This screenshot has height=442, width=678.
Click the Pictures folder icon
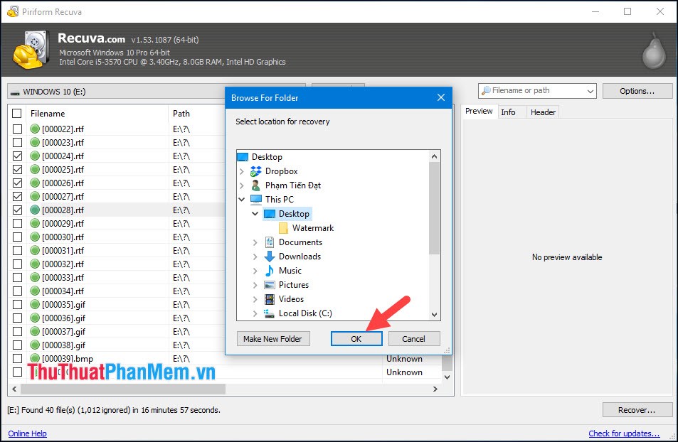[x=270, y=285]
